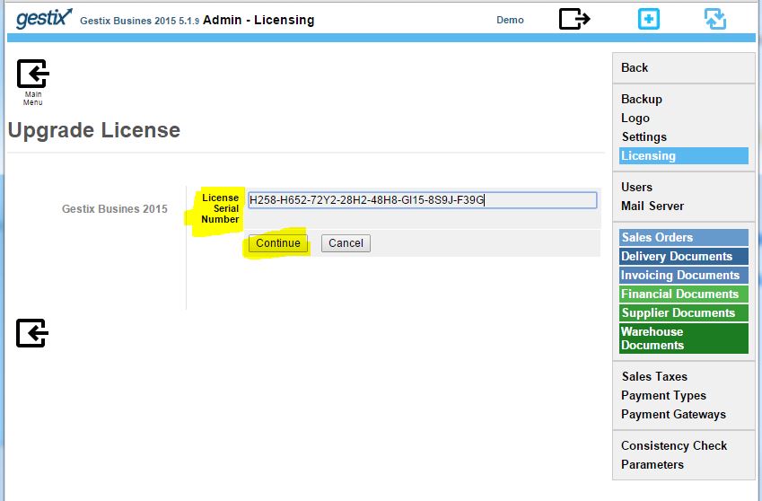This screenshot has width=762, height=501.
Task: Click the gestix logo
Action: click(44, 19)
